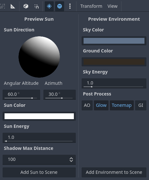Click Add Environment to Scene button
The image size is (149, 180).
[114, 172]
